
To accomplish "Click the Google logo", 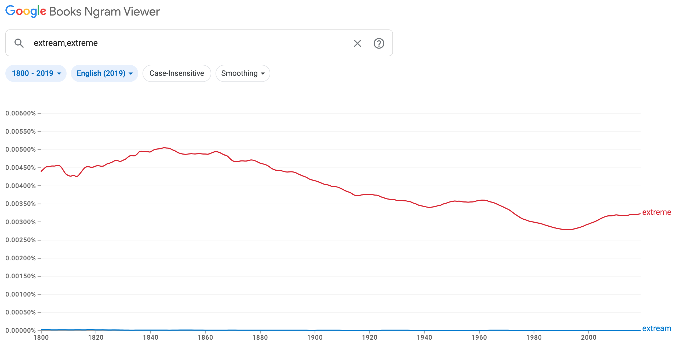I will pyautogui.click(x=26, y=12).
